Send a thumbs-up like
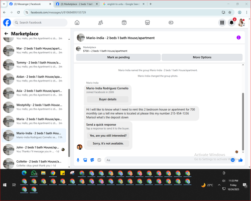Viewport: 251px width, 201px height. [x=240, y=160]
